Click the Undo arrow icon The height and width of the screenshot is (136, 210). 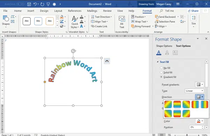click(x=35, y=4)
